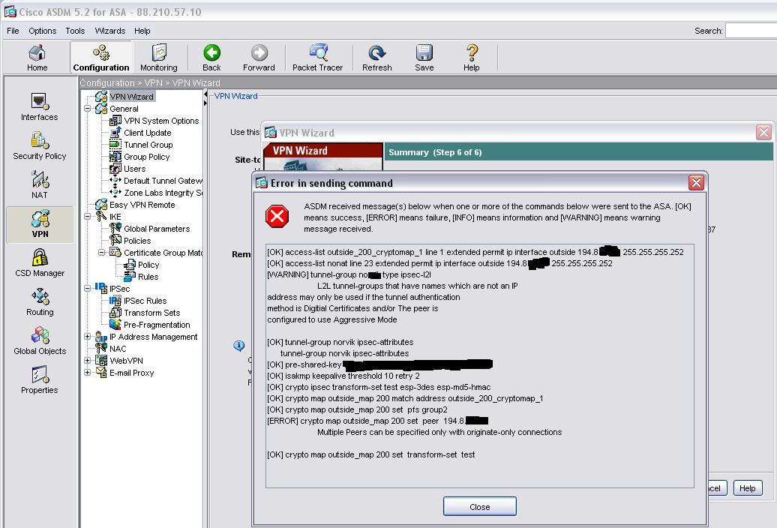777x528 pixels.
Task: Select the VPN sidebar section
Action: (x=40, y=224)
